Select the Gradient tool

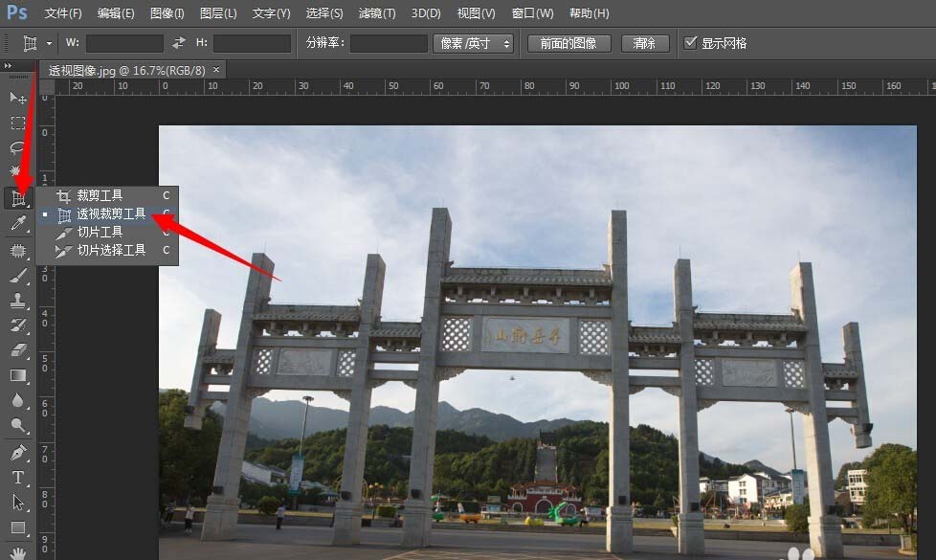(18, 375)
